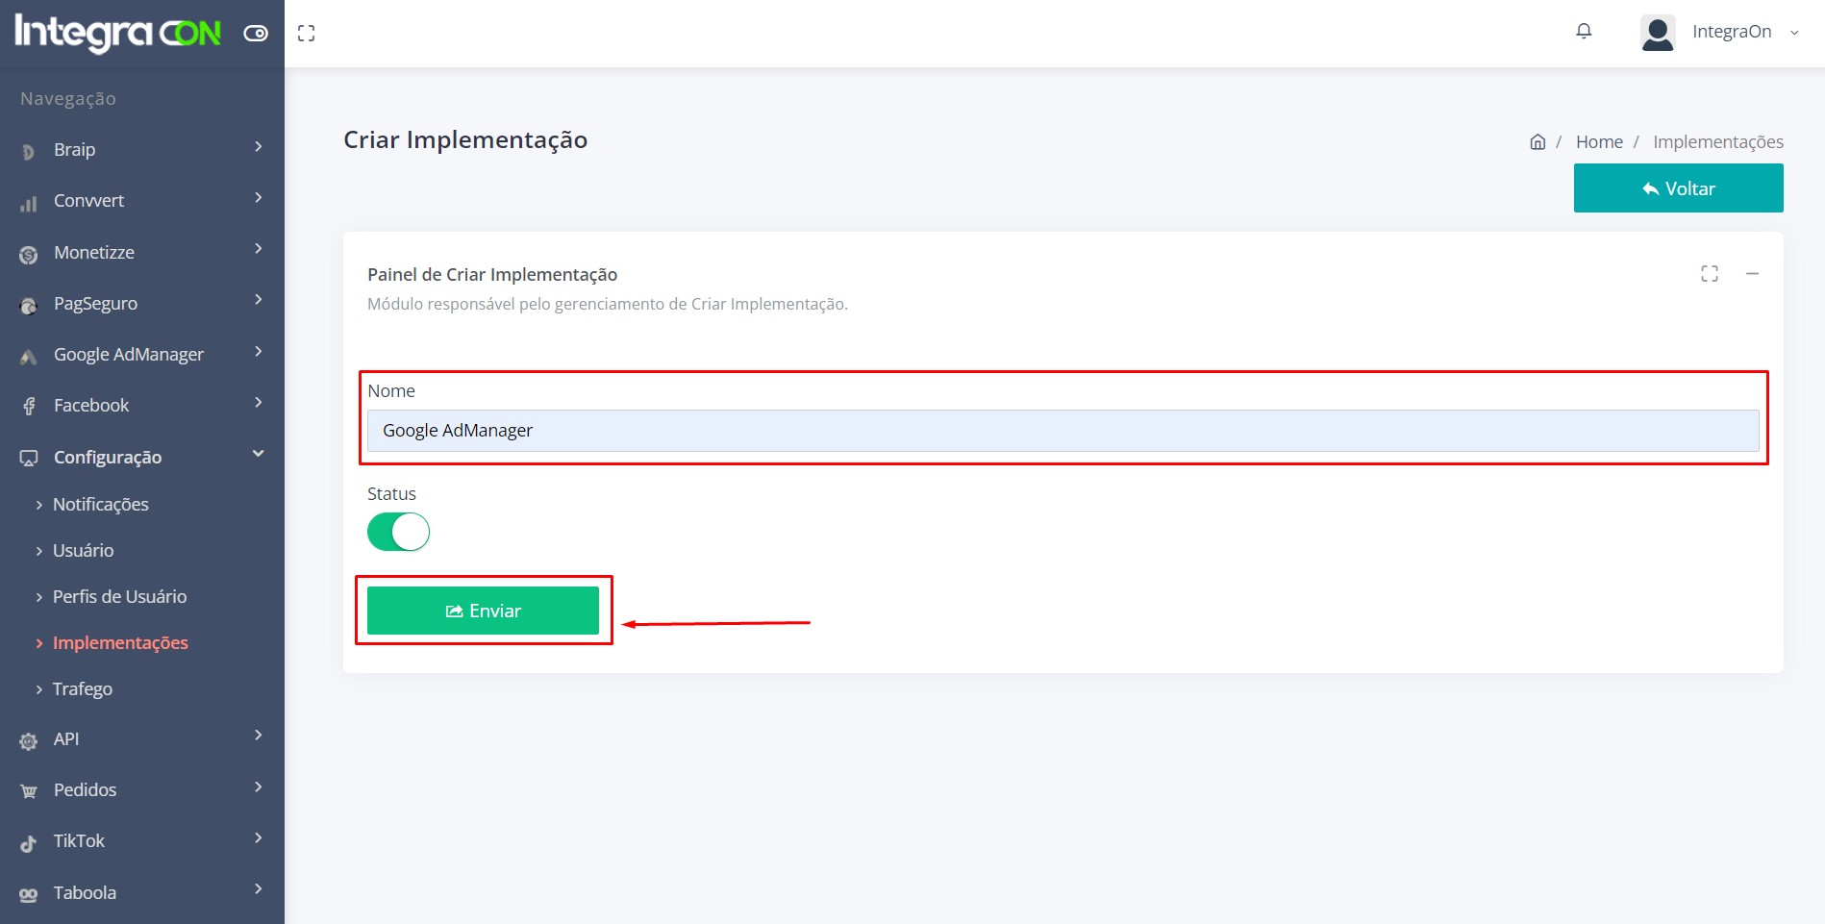The width and height of the screenshot is (1825, 924).
Task: Click into the Nome input field
Action: click(x=1062, y=431)
